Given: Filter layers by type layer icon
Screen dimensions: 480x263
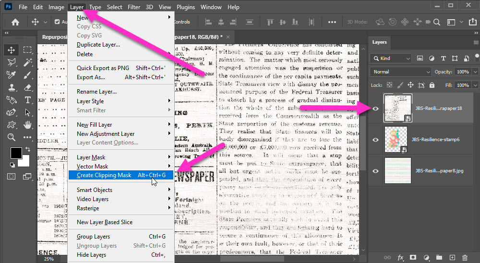Looking at the screenshot, I should (443, 58).
